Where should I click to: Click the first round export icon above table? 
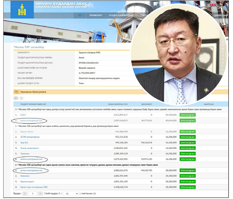click(x=16, y=98)
